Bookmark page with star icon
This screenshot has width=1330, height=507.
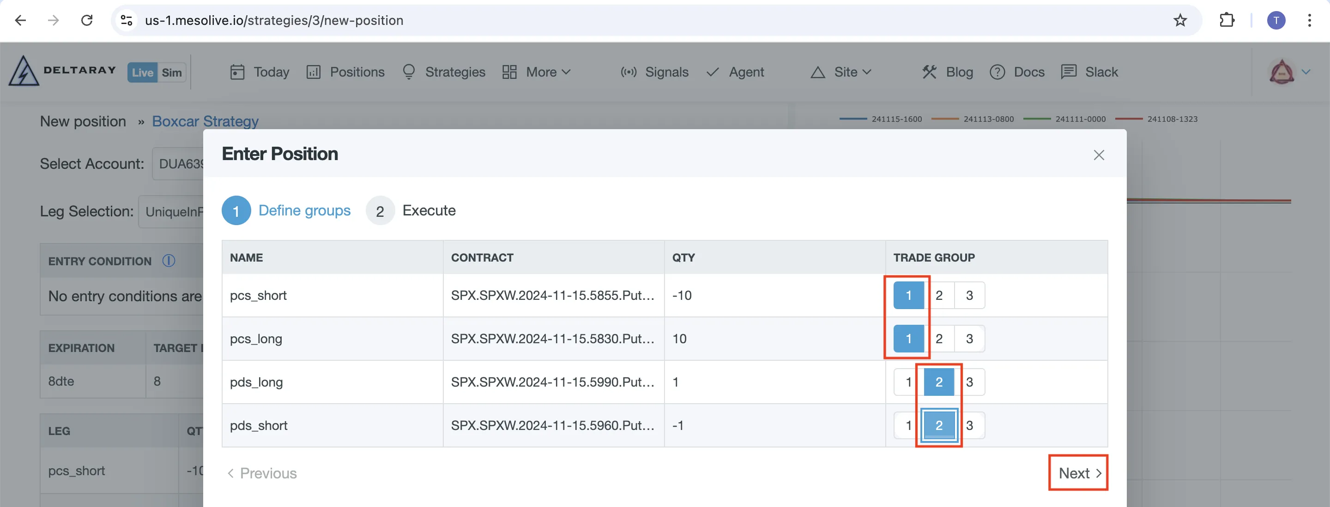click(x=1180, y=21)
